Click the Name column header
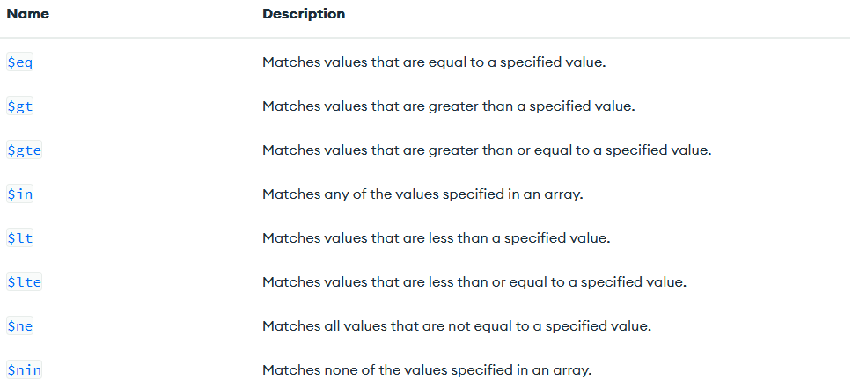 click(27, 14)
